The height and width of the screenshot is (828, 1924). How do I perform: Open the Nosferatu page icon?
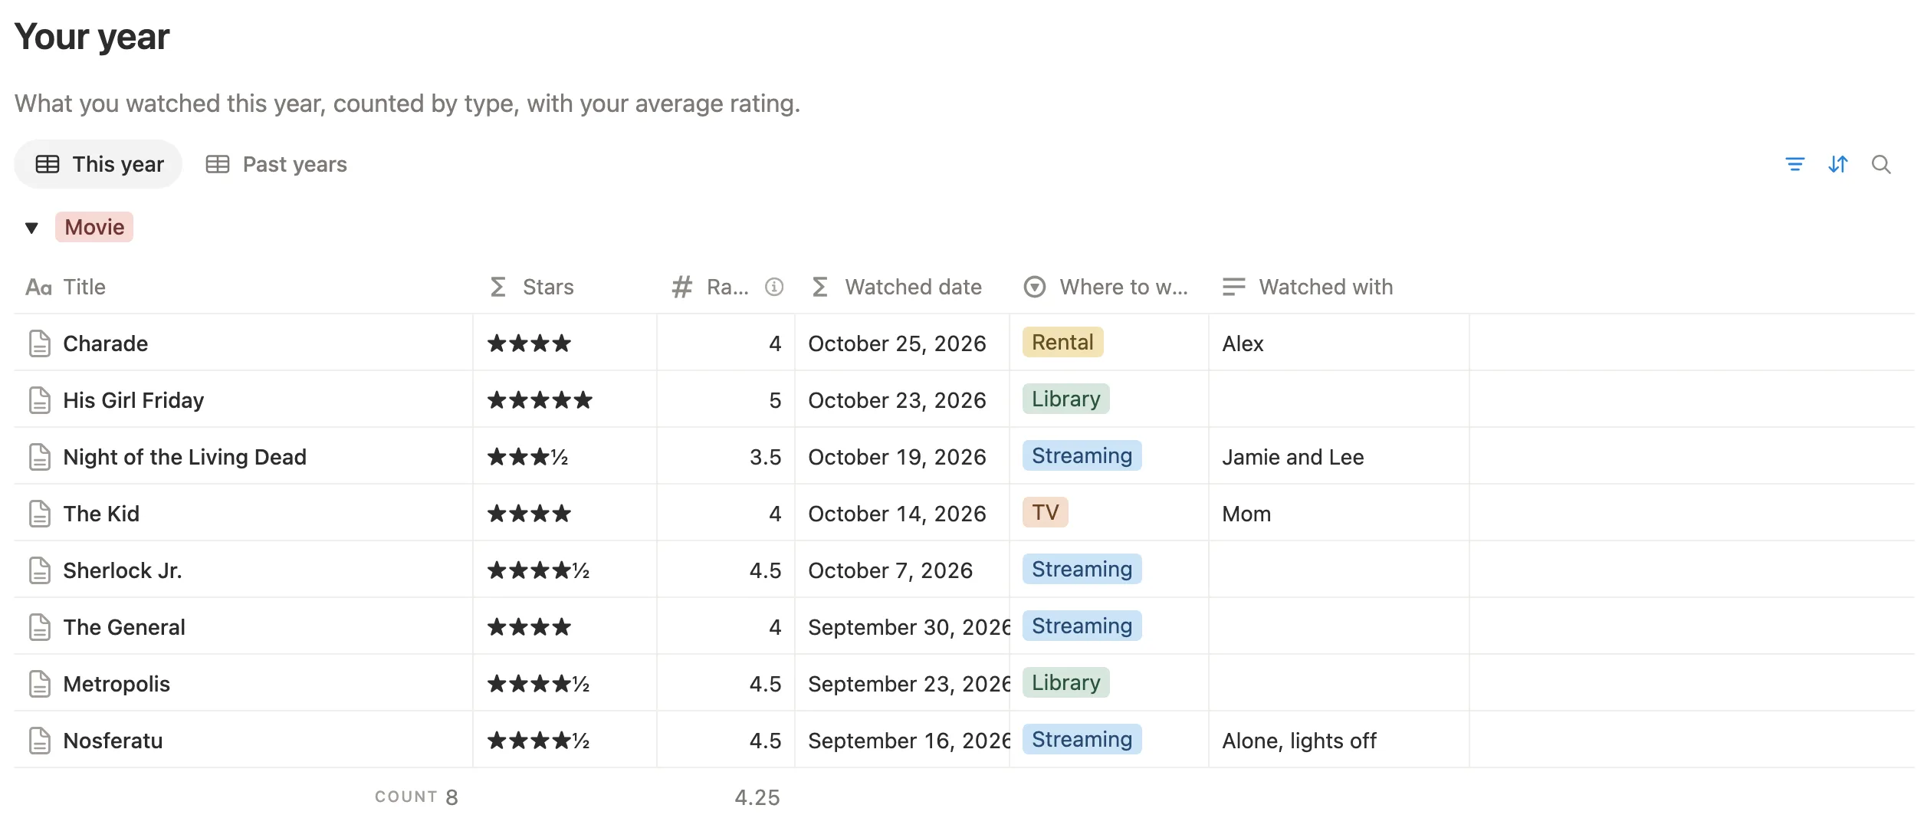[x=40, y=741]
